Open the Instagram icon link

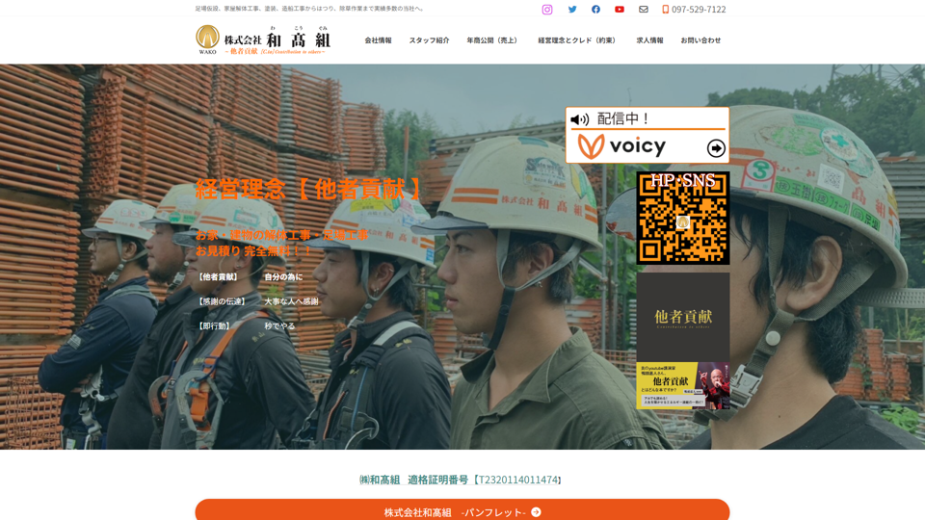[547, 10]
